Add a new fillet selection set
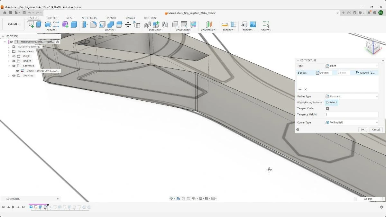The image size is (386, 217). [x=300, y=89]
